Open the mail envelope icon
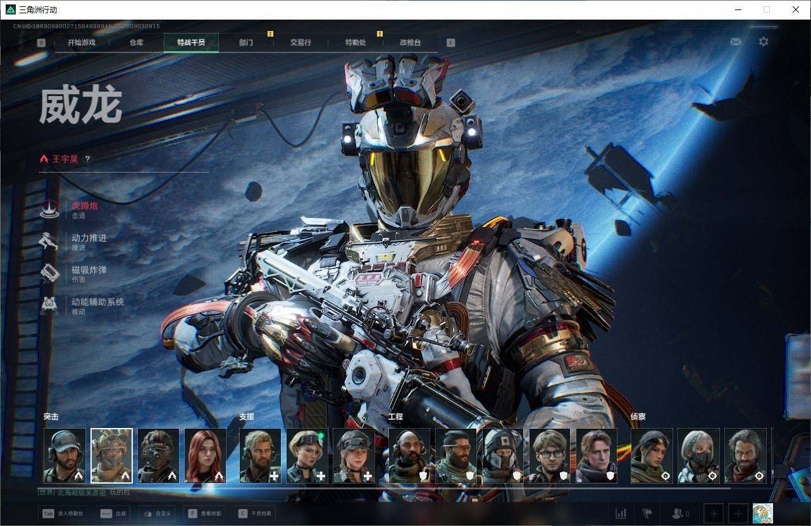The height and width of the screenshot is (526, 811). click(x=736, y=42)
